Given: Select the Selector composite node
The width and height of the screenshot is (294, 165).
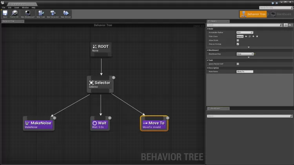Looking at the screenshot, I should (x=100, y=84).
